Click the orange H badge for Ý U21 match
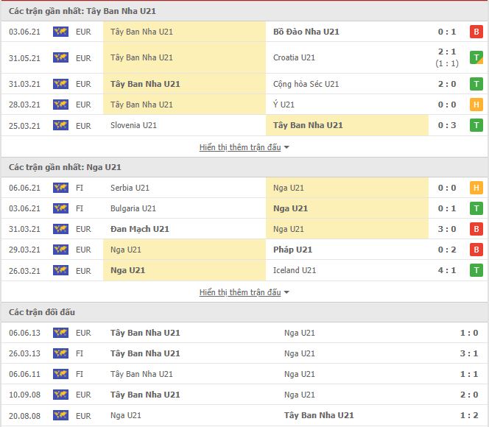 (476, 105)
